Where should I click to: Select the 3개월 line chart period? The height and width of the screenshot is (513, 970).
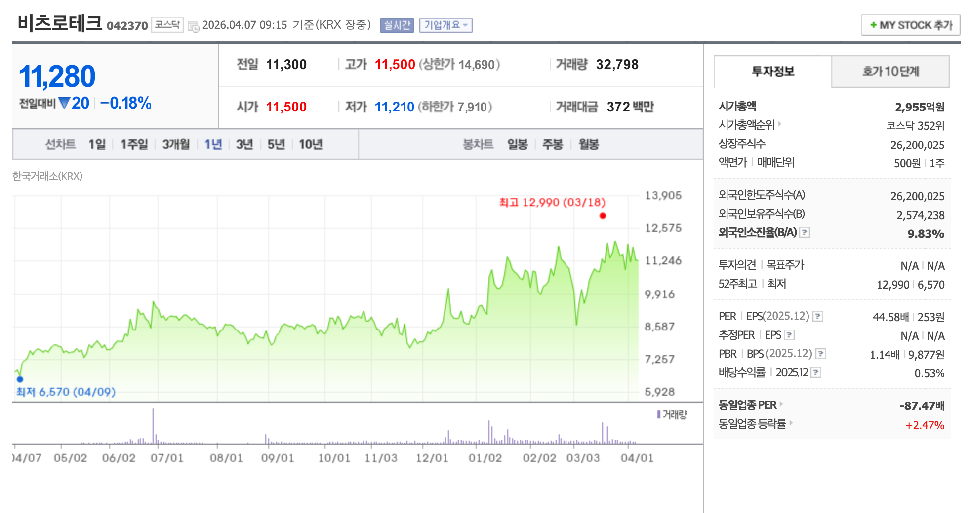(176, 144)
